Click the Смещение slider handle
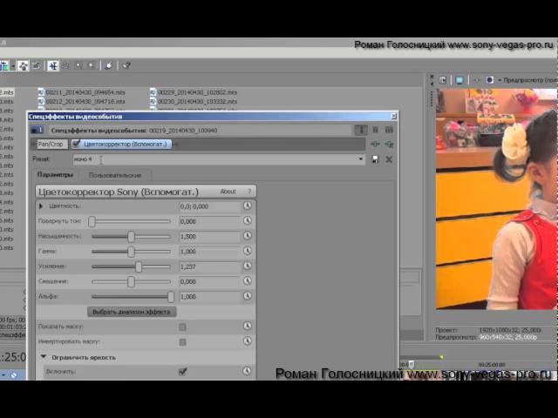558x418 pixels. (x=132, y=282)
